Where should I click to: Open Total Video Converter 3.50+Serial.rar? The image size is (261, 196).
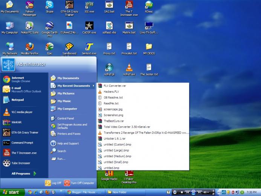pos(143,127)
